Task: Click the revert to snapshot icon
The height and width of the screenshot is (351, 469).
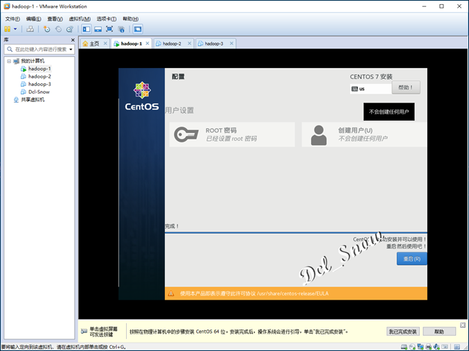Action: point(58,29)
